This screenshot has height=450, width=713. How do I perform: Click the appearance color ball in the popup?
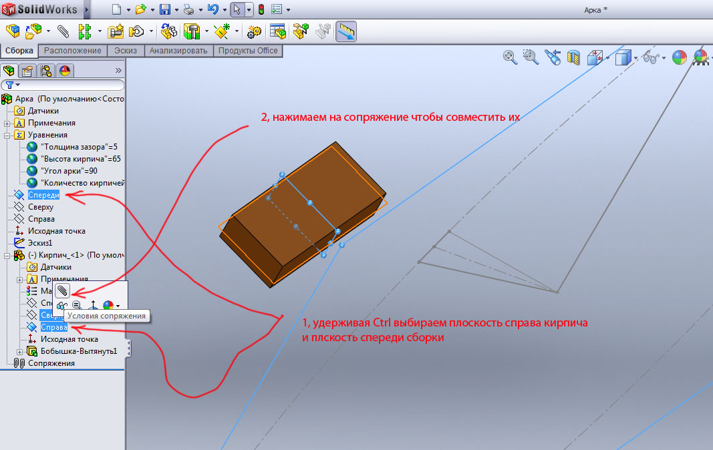pyautogui.click(x=108, y=306)
